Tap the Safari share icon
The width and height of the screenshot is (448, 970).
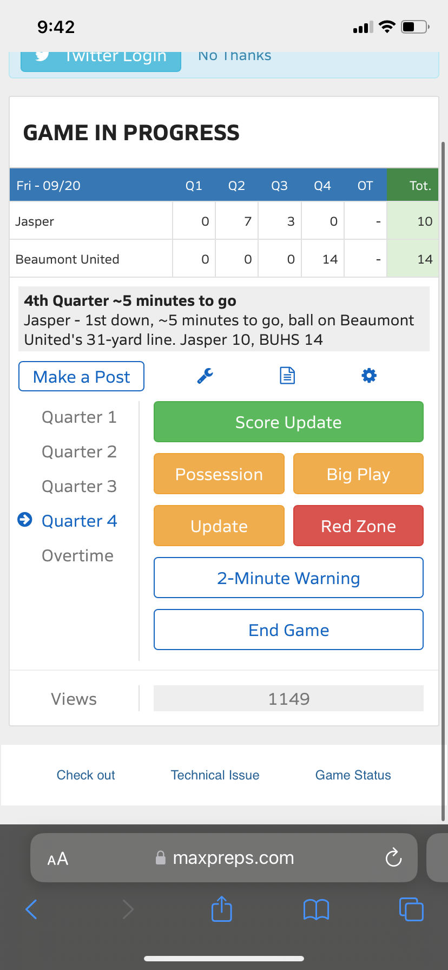click(x=222, y=909)
